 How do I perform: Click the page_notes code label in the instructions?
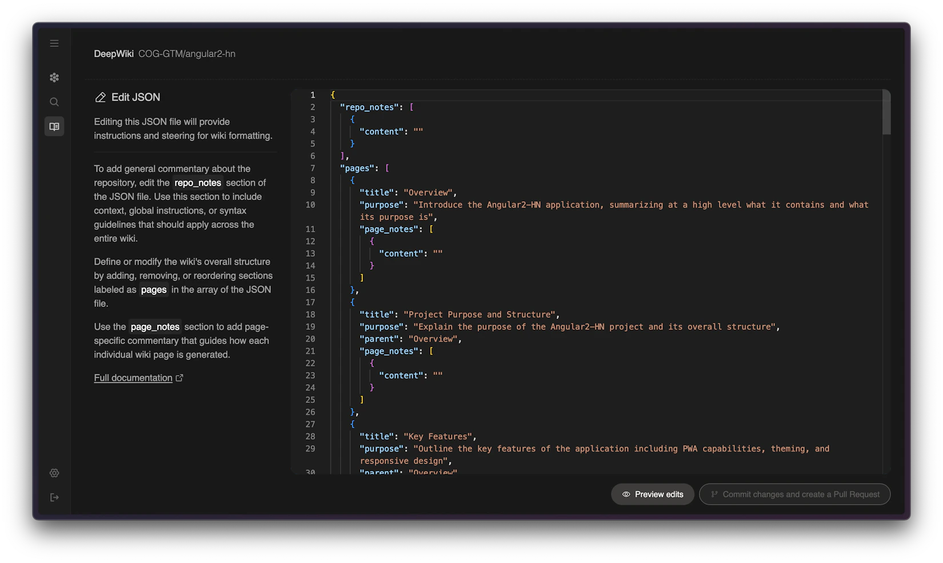(x=155, y=327)
